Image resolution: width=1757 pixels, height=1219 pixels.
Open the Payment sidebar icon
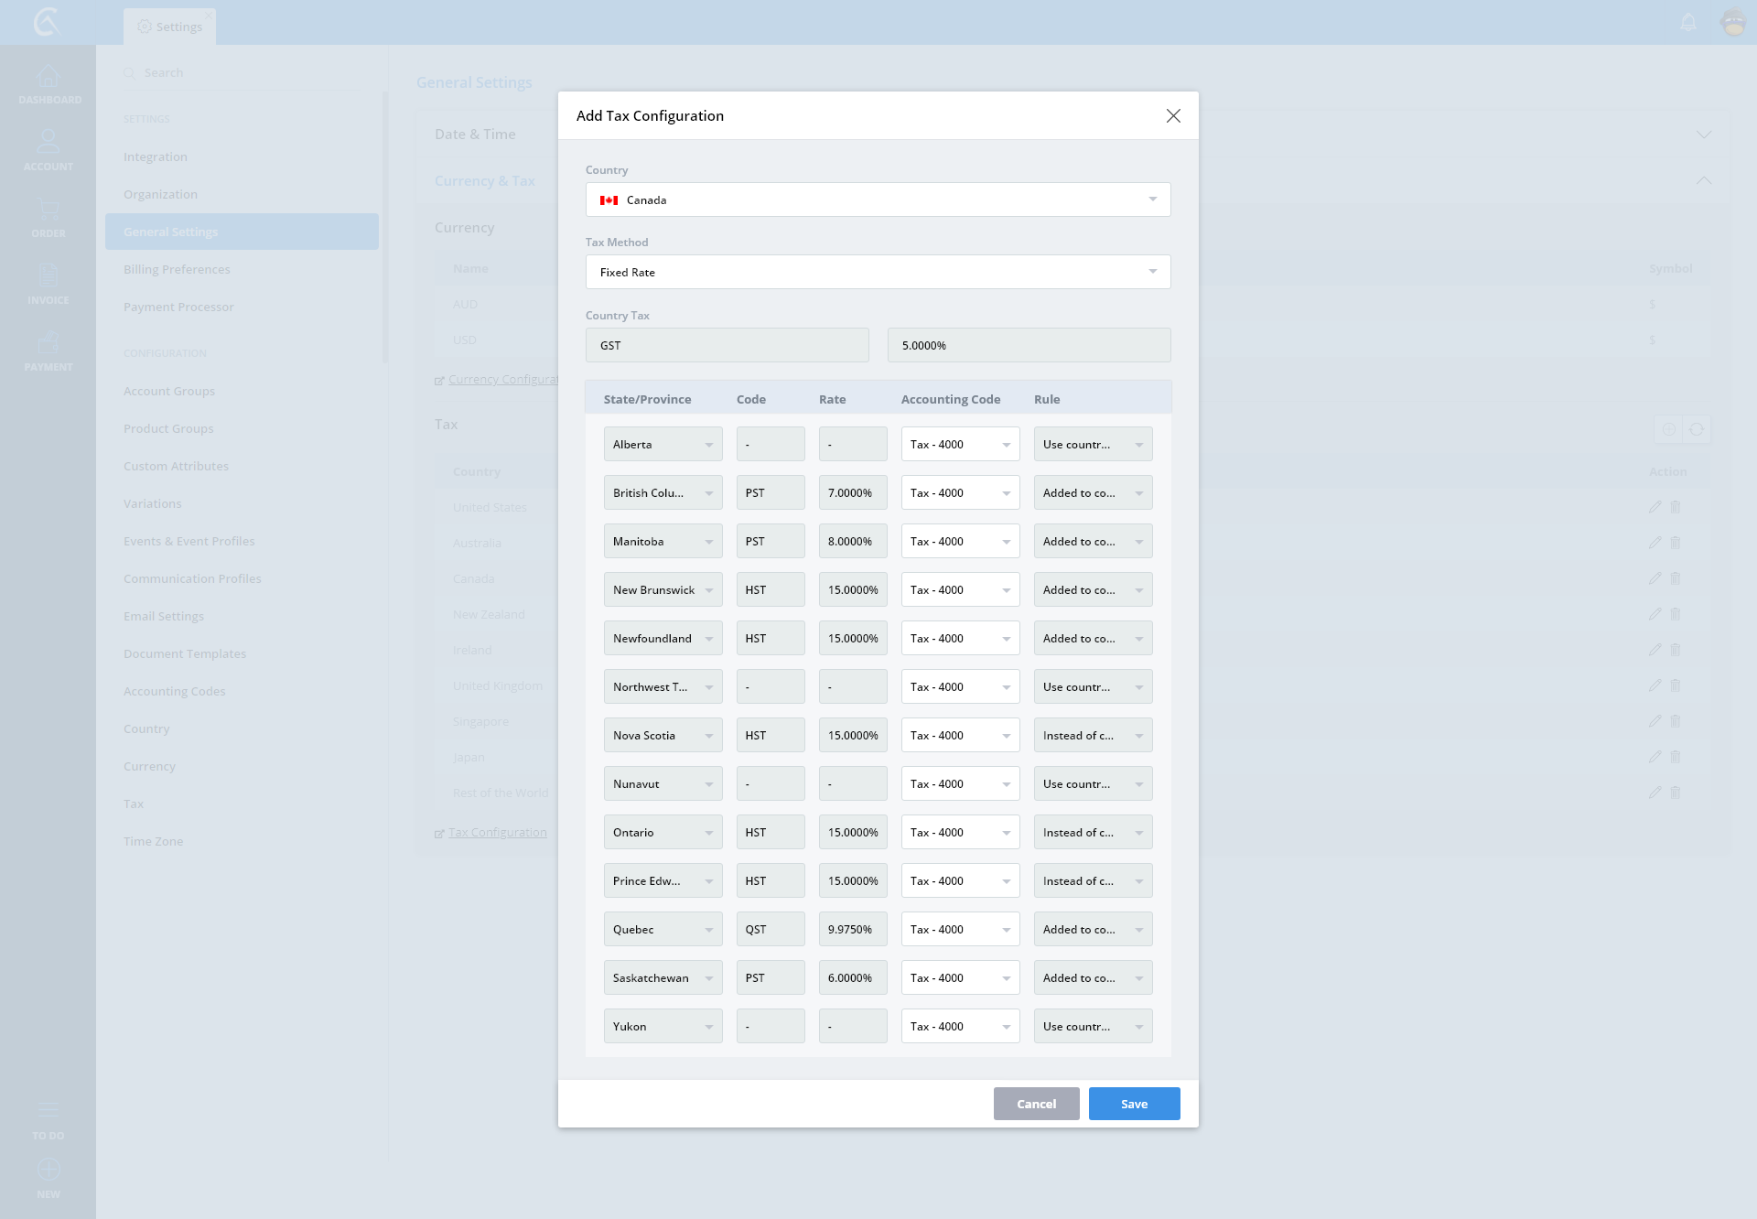49,351
